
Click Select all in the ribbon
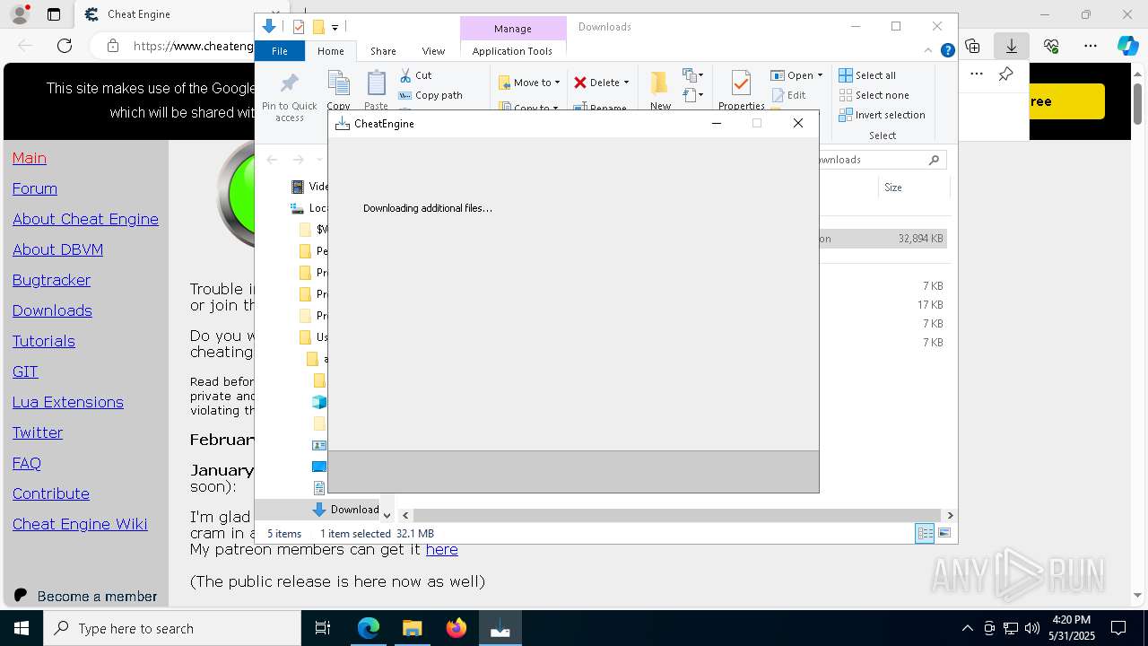click(x=867, y=75)
